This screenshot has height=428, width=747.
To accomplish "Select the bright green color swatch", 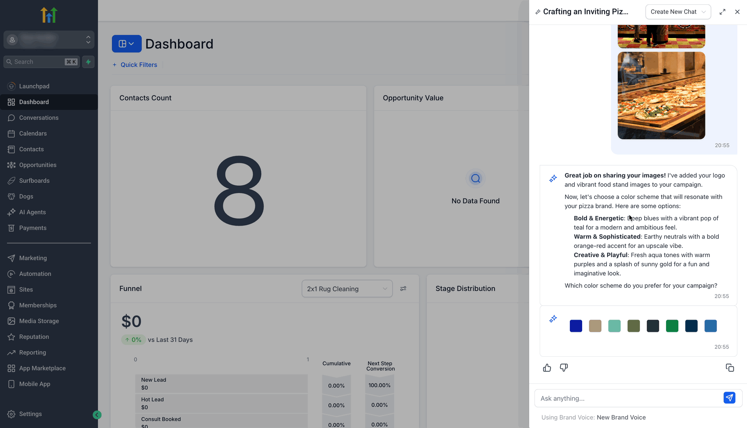I will [672, 326].
